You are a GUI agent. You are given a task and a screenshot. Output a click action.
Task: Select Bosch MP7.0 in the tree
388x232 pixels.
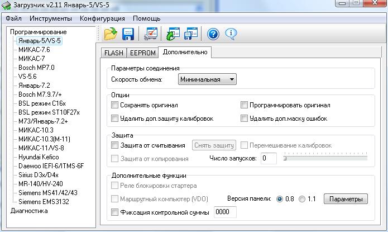tap(36, 68)
